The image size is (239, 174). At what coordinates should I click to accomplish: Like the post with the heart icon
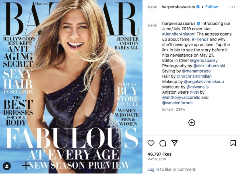point(151,143)
